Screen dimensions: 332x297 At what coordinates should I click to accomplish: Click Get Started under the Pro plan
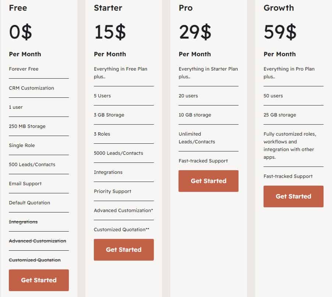(x=208, y=181)
